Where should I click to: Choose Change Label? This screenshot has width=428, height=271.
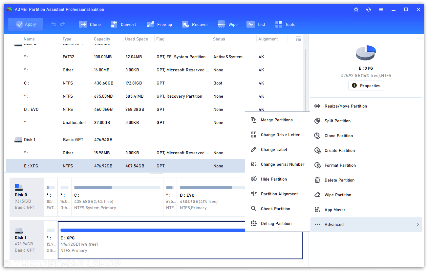pyautogui.click(x=277, y=150)
